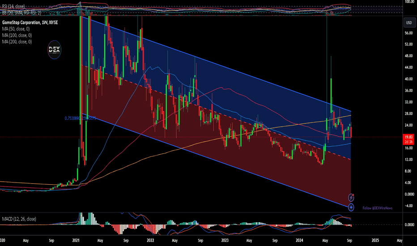Screen dimensions: 417x246
Task: Click the 16.00 price axis label
Action: [408, 148]
